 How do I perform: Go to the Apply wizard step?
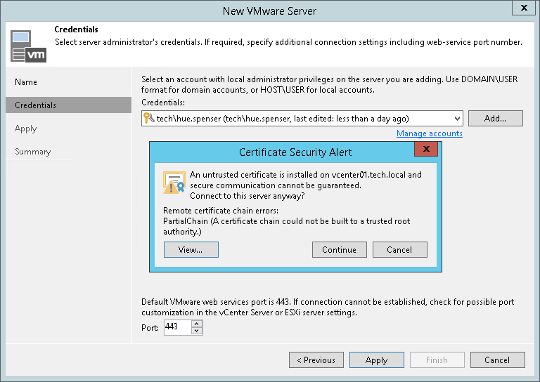click(x=26, y=129)
